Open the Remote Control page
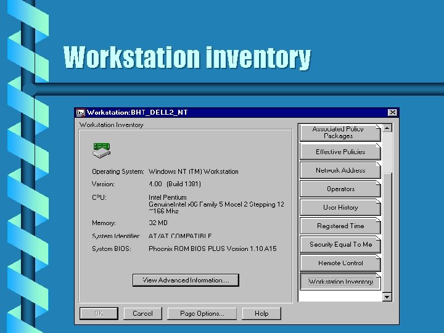Viewport: 444px width, 333px height. tap(340, 263)
